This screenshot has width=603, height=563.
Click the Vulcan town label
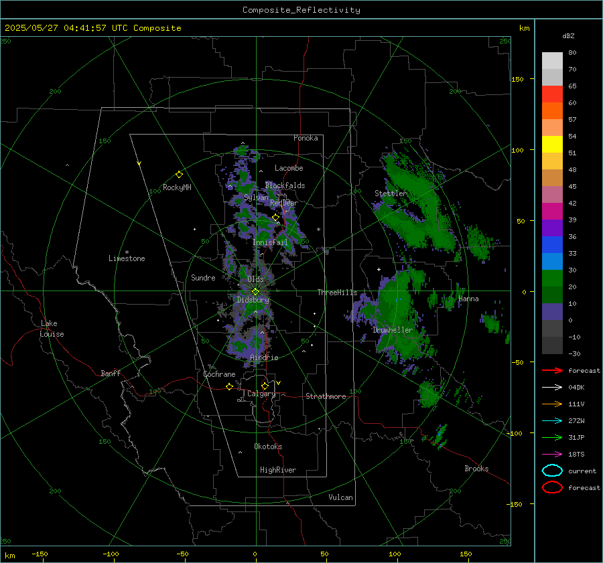pos(340,497)
